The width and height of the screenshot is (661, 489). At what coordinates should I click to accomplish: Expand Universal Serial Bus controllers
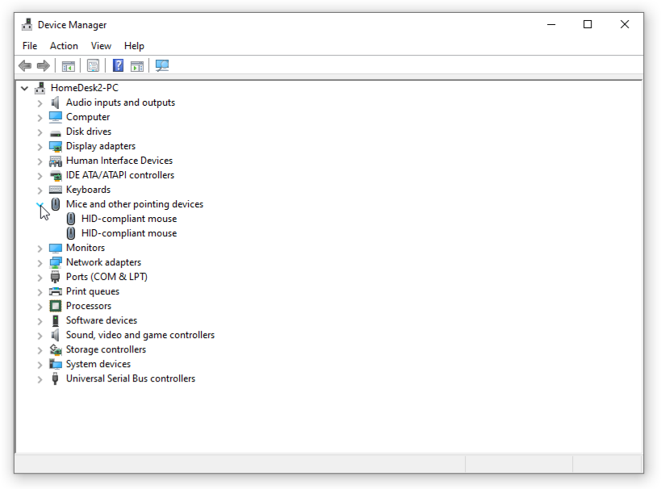40,379
